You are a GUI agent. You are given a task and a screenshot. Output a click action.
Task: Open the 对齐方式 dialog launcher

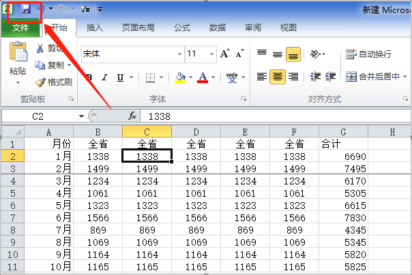pos(405,99)
